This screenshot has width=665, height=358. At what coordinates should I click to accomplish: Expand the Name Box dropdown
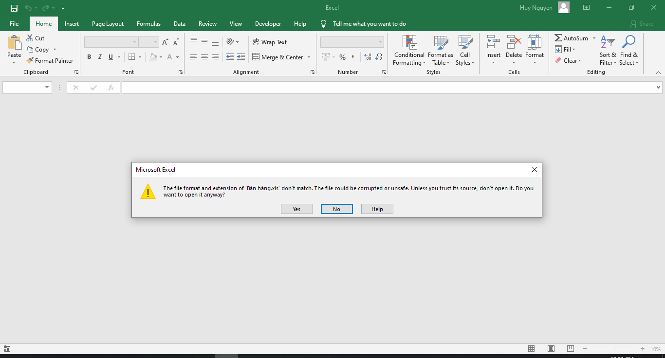47,88
